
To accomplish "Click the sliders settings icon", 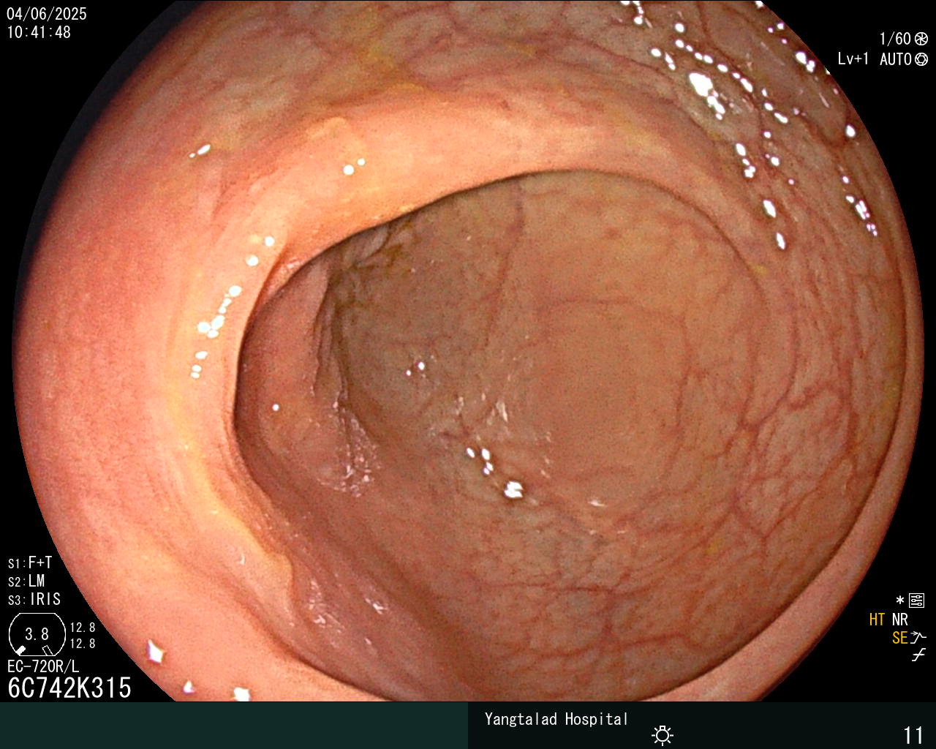I will pyautogui.click(x=916, y=601).
